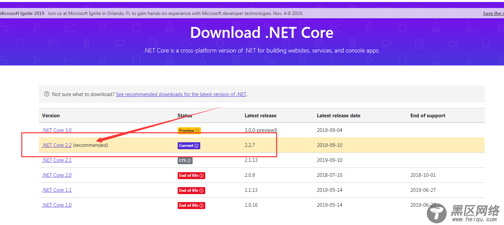Image resolution: width=504 pixels, height=225 pixels.
Task: Click the Preview status badge
Action: pyautogui.click(x=189, y=131)
